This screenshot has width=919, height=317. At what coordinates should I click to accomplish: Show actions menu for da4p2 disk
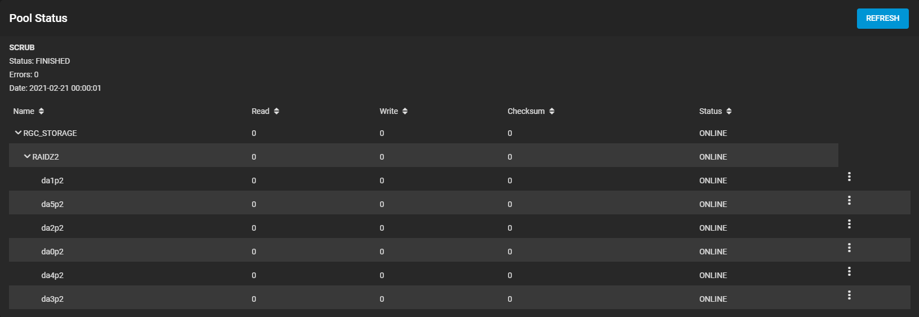click(849, 271)
